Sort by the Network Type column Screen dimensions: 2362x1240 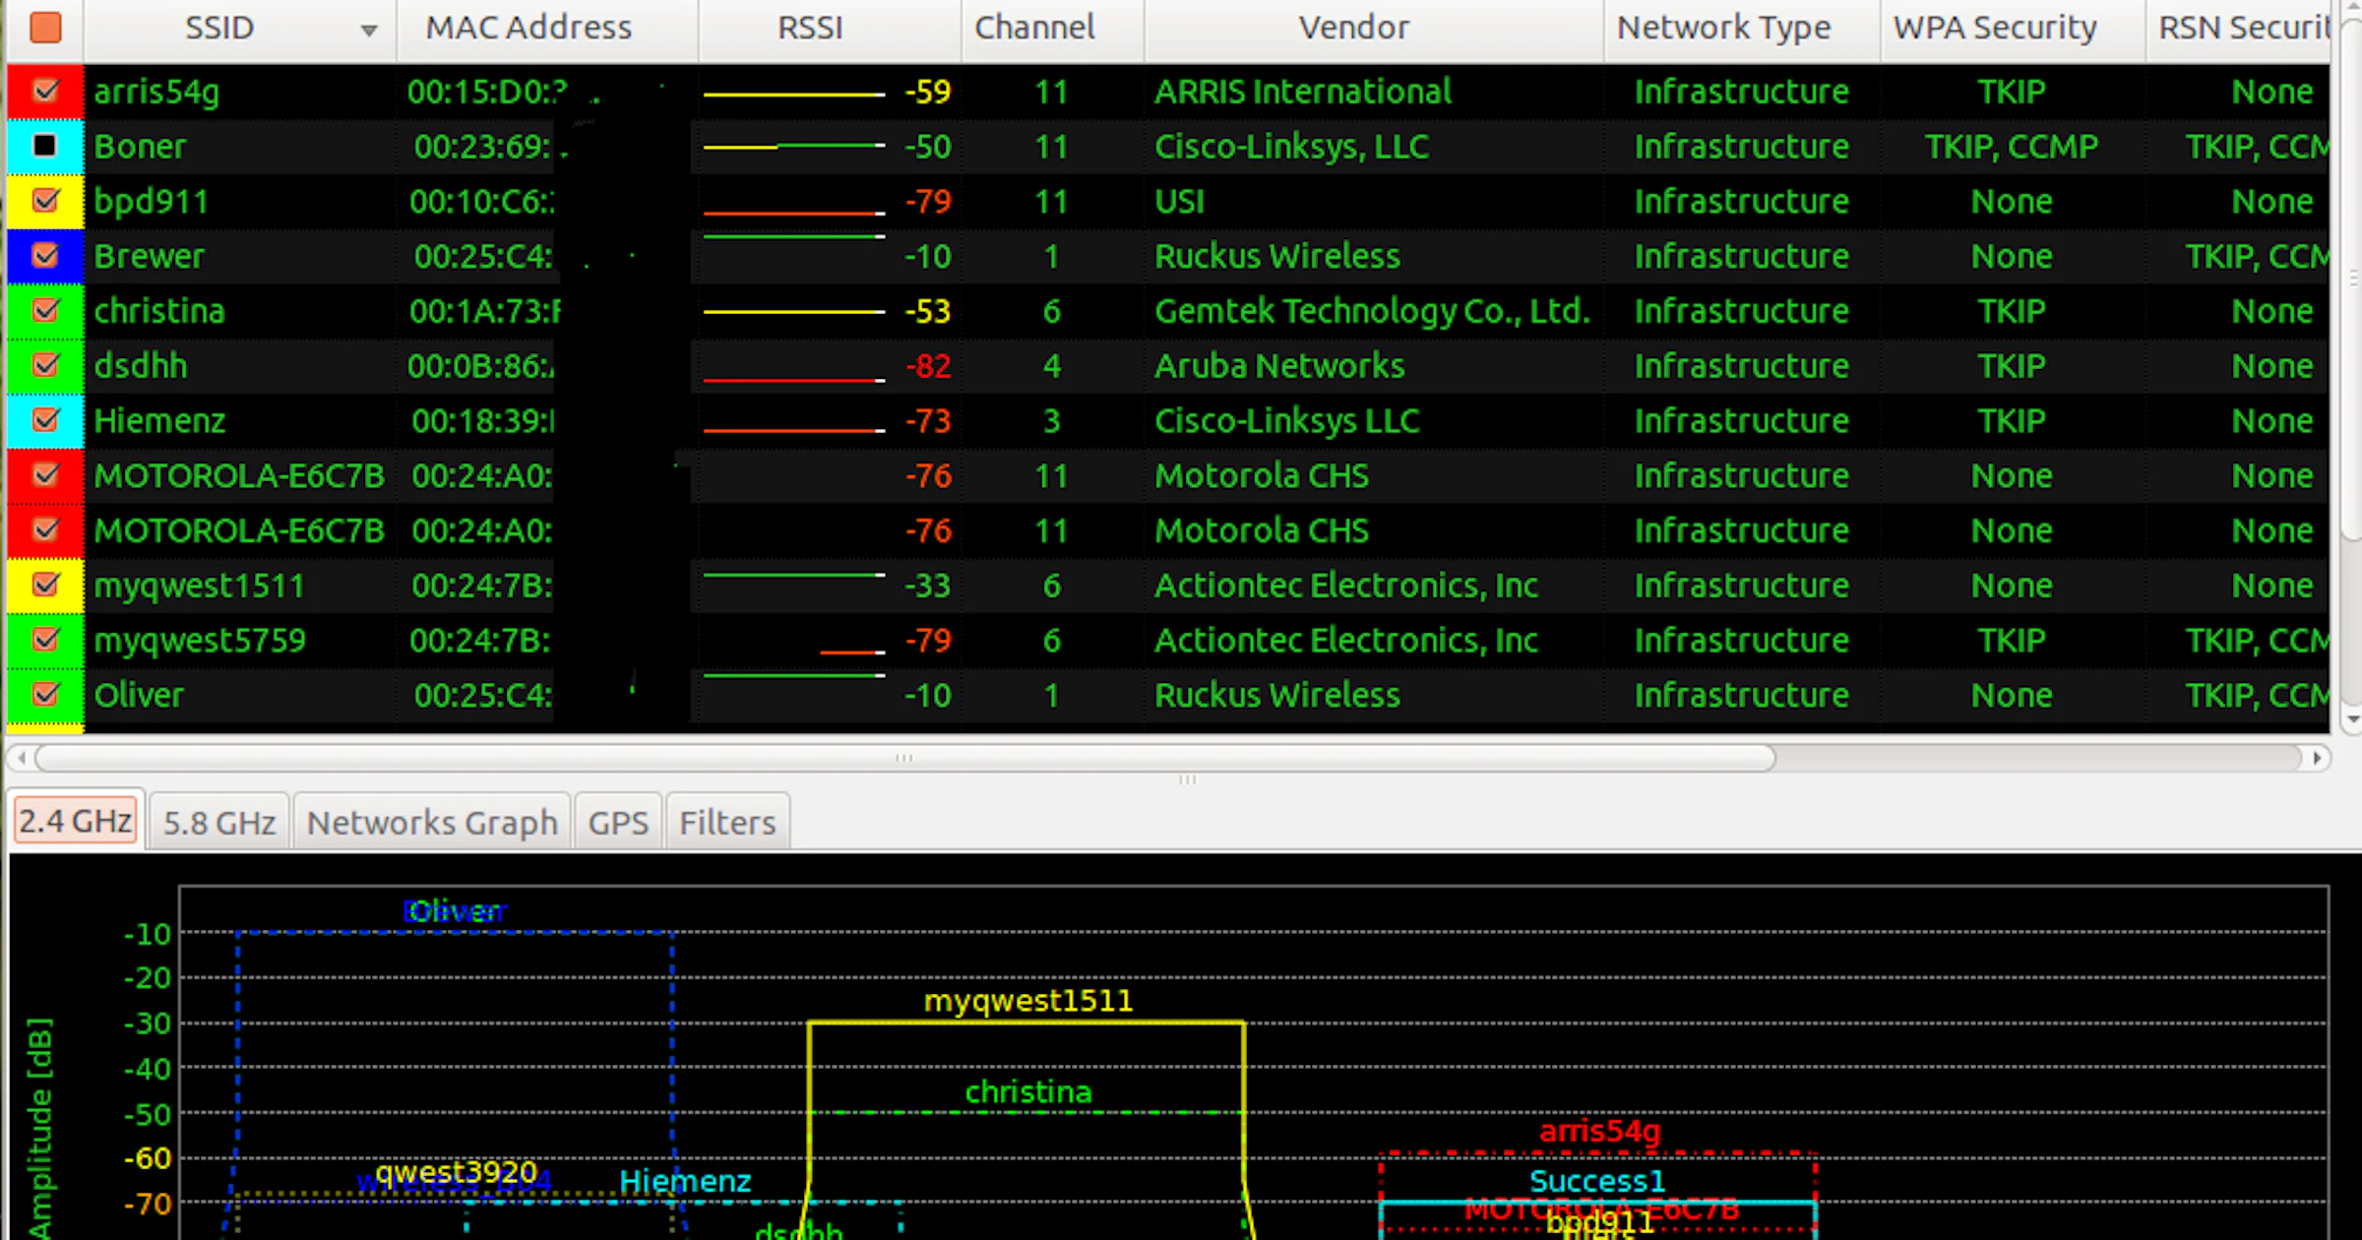[x=1742, y=29]
